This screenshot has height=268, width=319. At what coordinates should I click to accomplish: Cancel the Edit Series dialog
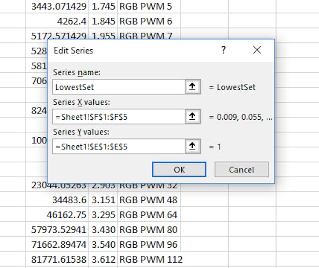click(242, 169)
